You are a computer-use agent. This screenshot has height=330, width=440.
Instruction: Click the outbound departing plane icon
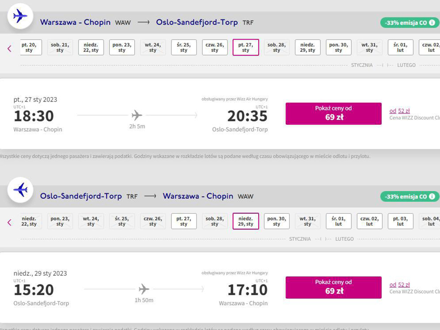(x=20, y=16)
